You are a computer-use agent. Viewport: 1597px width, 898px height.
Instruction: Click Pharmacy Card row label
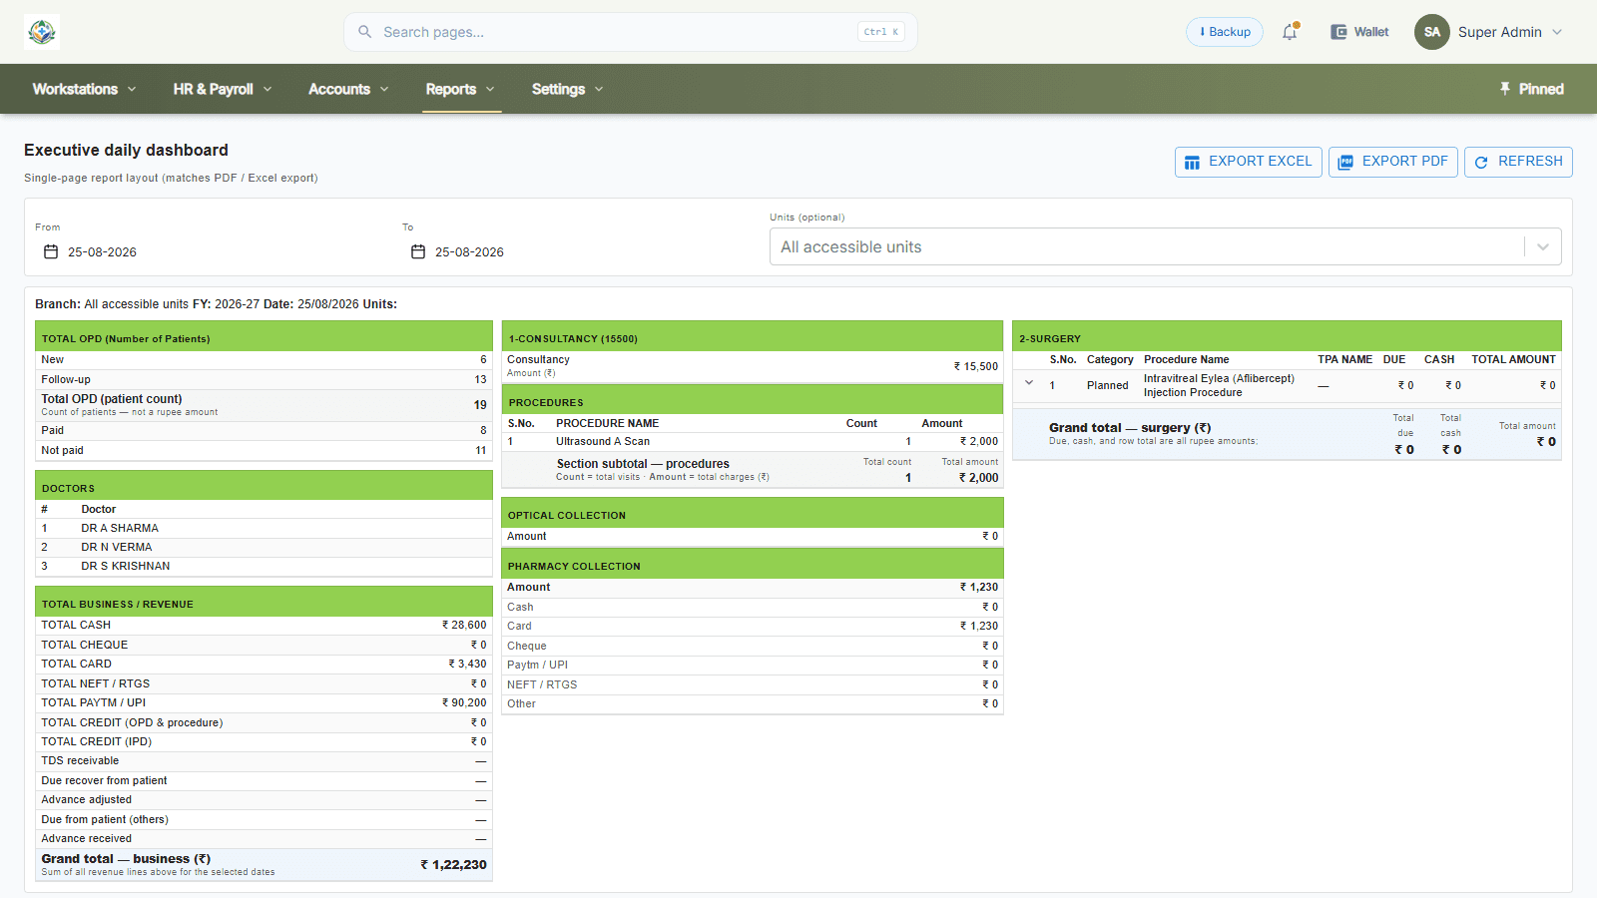coord(519,626)
